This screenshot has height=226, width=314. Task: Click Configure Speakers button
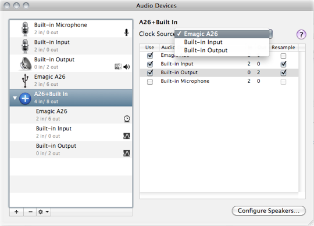coord(269,210)
